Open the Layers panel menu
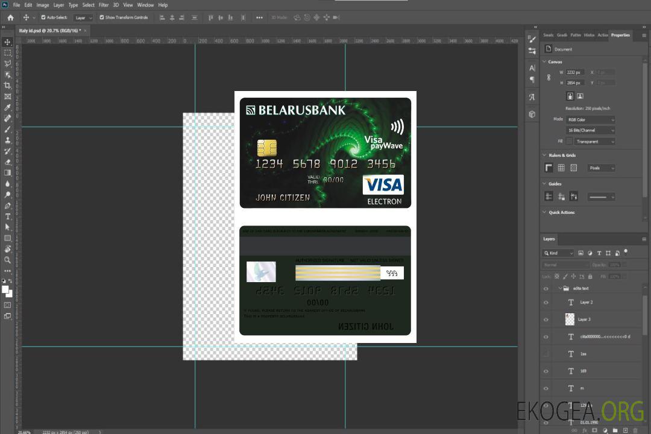 click(644, 239)
